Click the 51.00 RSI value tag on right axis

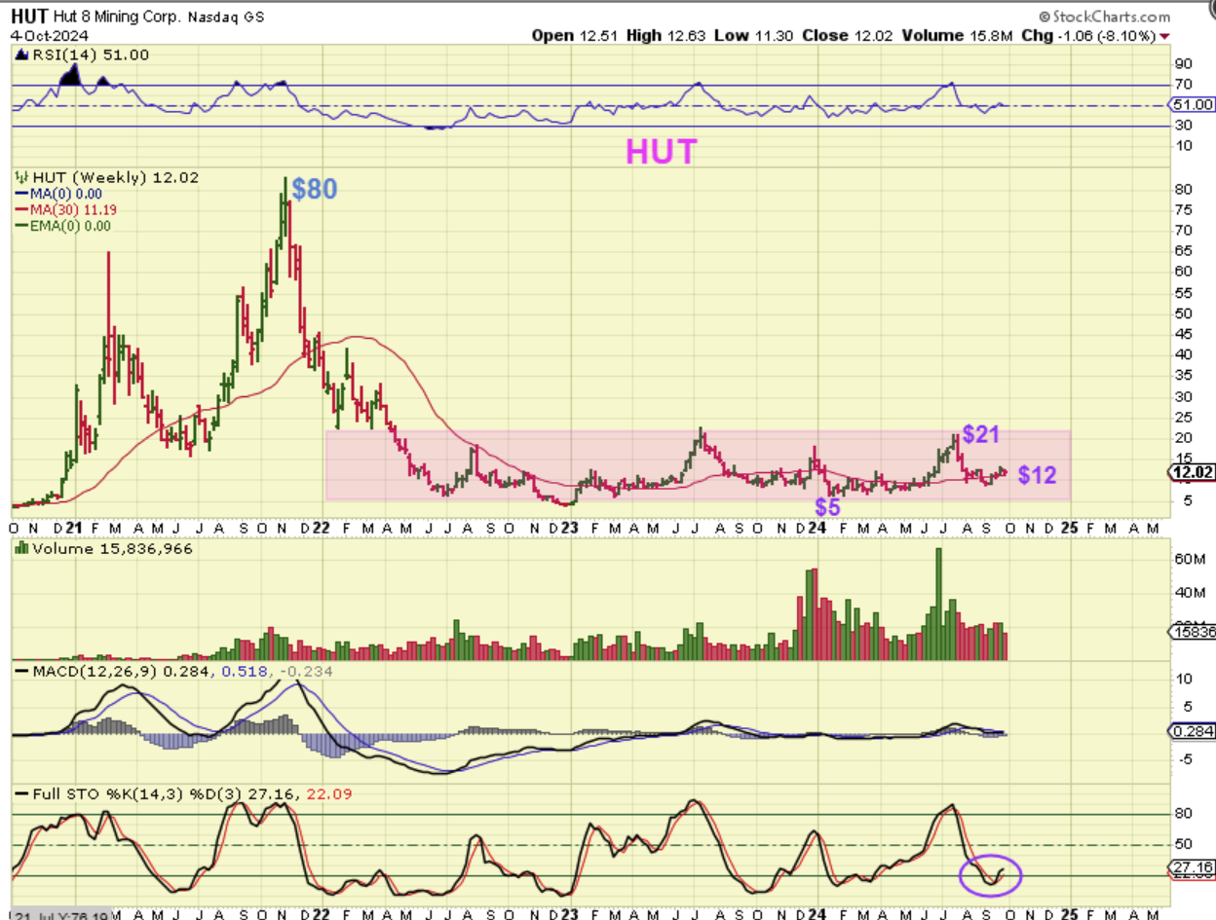pos(1194,104)
